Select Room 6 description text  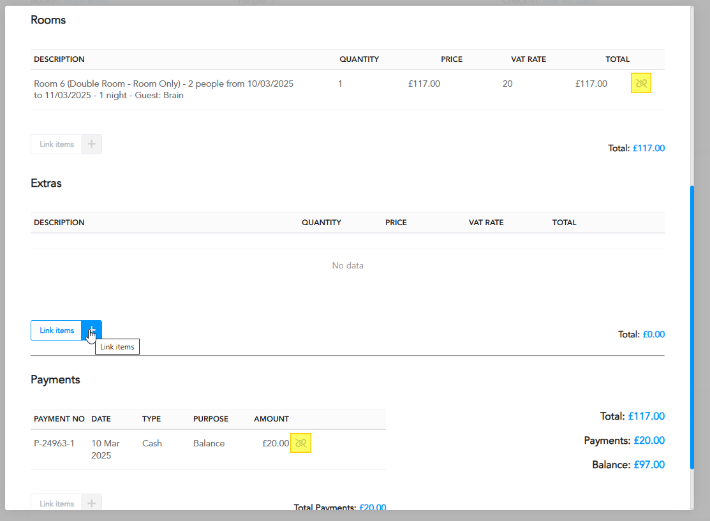pos(163,90)
